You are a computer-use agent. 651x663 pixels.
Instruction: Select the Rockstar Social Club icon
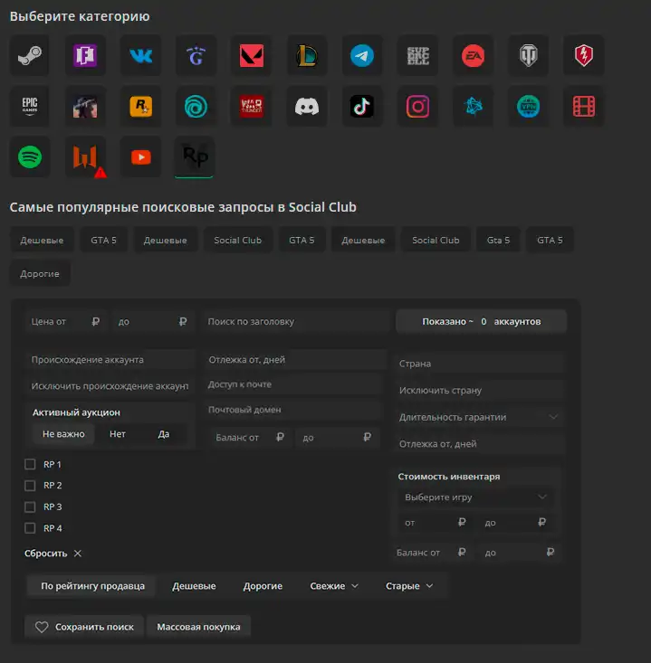(x=140, y=106)
